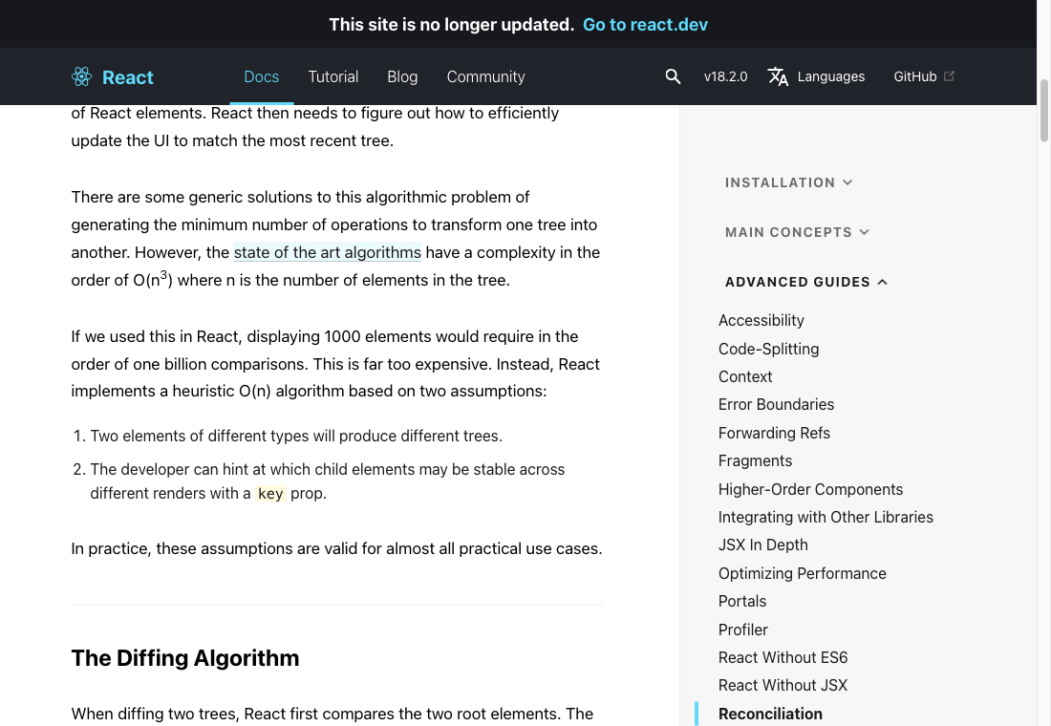This screenshot has width=1051, height=726.
Task: Click the v18.2.0 version link
Action: click(x=725, y=76)
